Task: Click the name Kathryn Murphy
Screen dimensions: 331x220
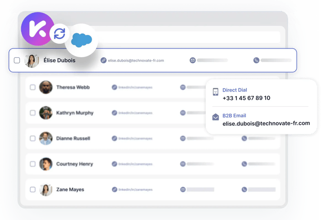Action: point(75,113)
